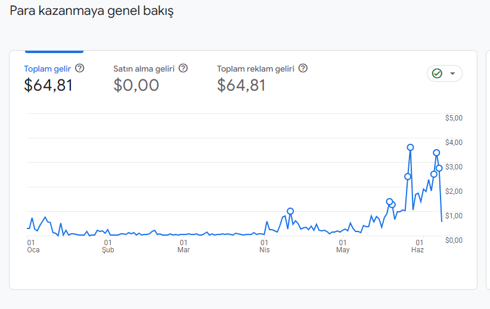Expand the data quality dropdown arrow
490x309 pixels.
[x=452, y=73]
